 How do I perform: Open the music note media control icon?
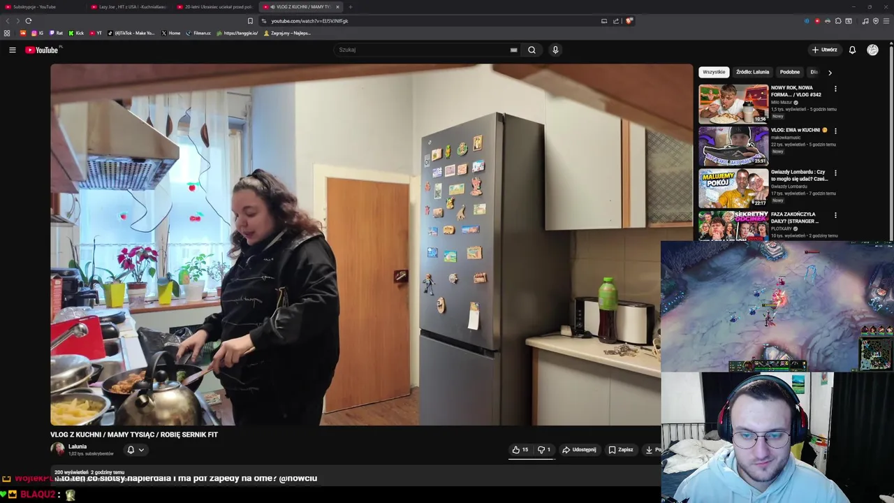pos(865,21)
